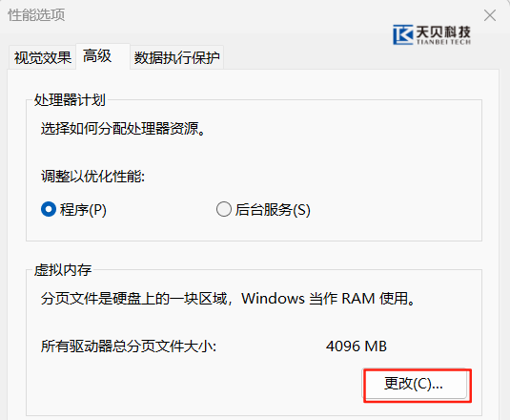
Task: Click the 所有驱动器总分页文件大小 label
Action: [x=129, y=346]
